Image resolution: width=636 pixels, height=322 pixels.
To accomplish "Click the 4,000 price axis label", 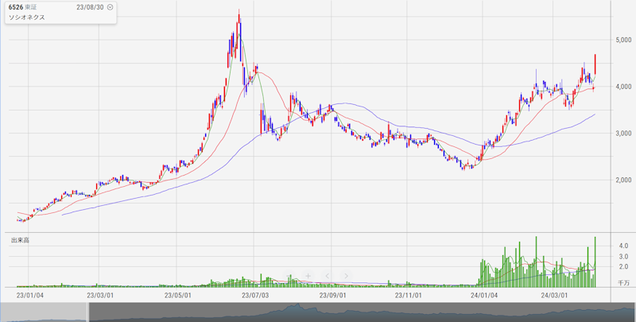I will coord(624,87).
